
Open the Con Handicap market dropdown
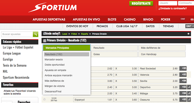pos(162,54)
